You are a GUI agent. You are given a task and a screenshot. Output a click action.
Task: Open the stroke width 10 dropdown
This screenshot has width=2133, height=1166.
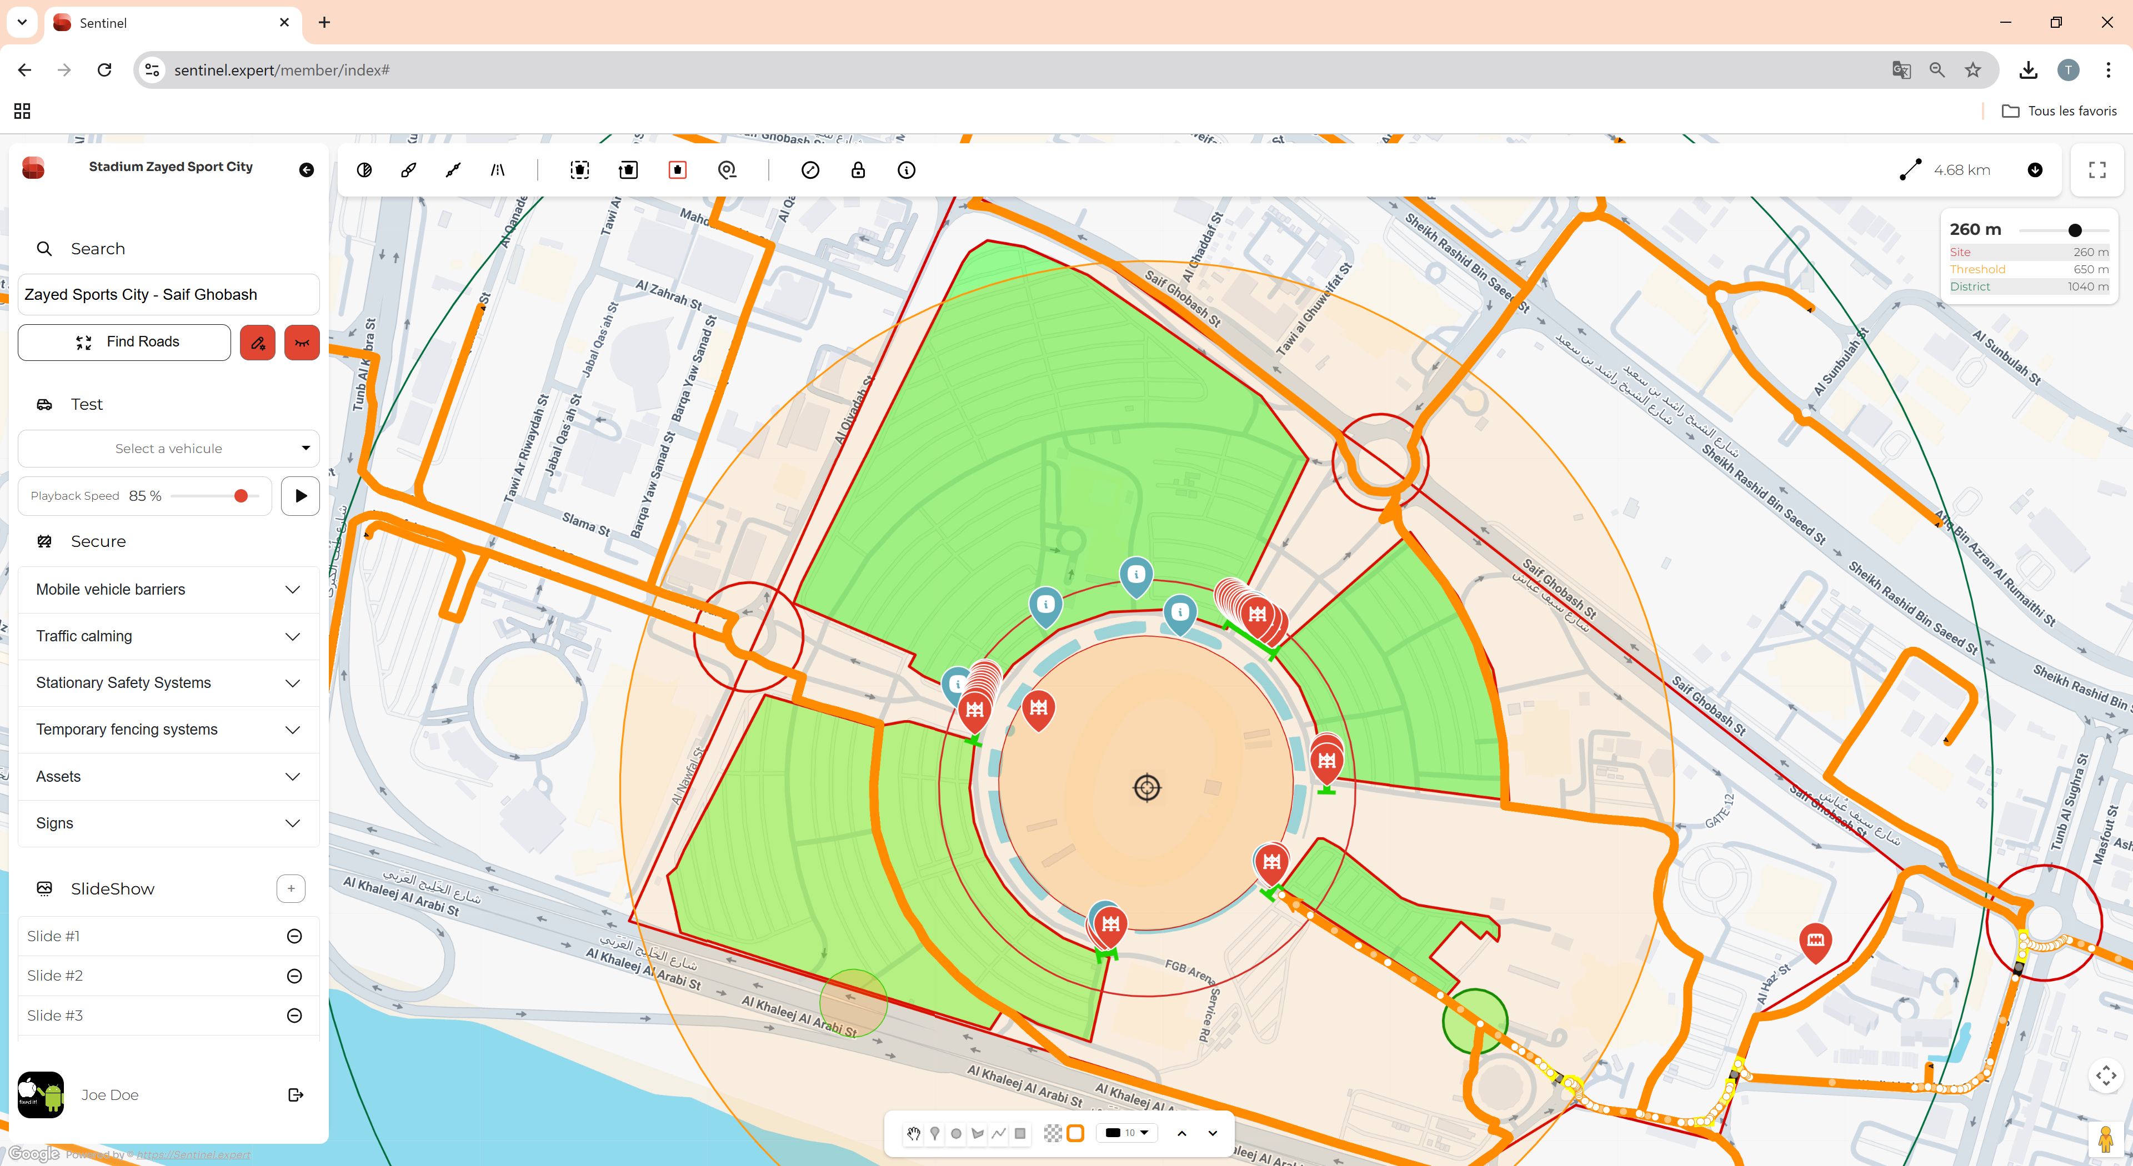(1127, 1133)
